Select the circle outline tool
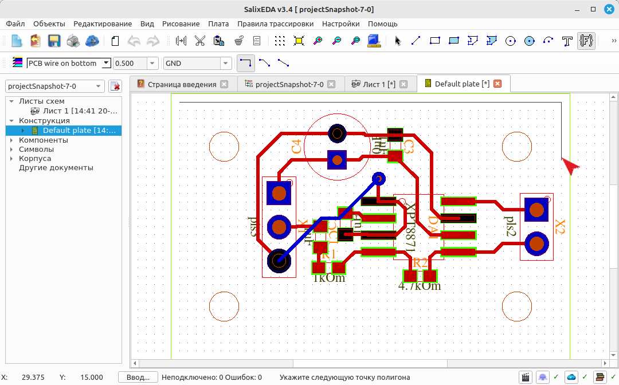Image resolution: width=619 pixels, height=385 pixels. (511, 41)
